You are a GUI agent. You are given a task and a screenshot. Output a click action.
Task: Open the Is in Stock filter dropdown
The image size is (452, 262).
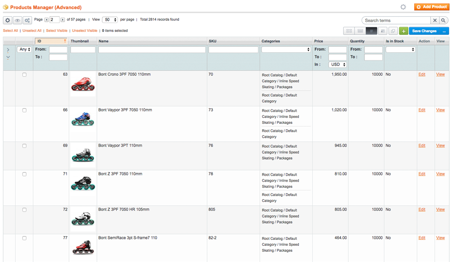coord(400,50)
